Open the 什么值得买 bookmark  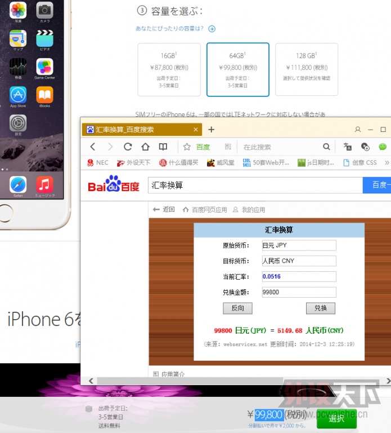point(178,162)
